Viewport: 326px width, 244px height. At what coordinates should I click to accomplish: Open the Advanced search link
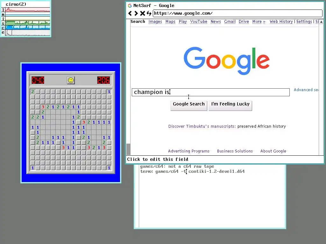(306, 90)
